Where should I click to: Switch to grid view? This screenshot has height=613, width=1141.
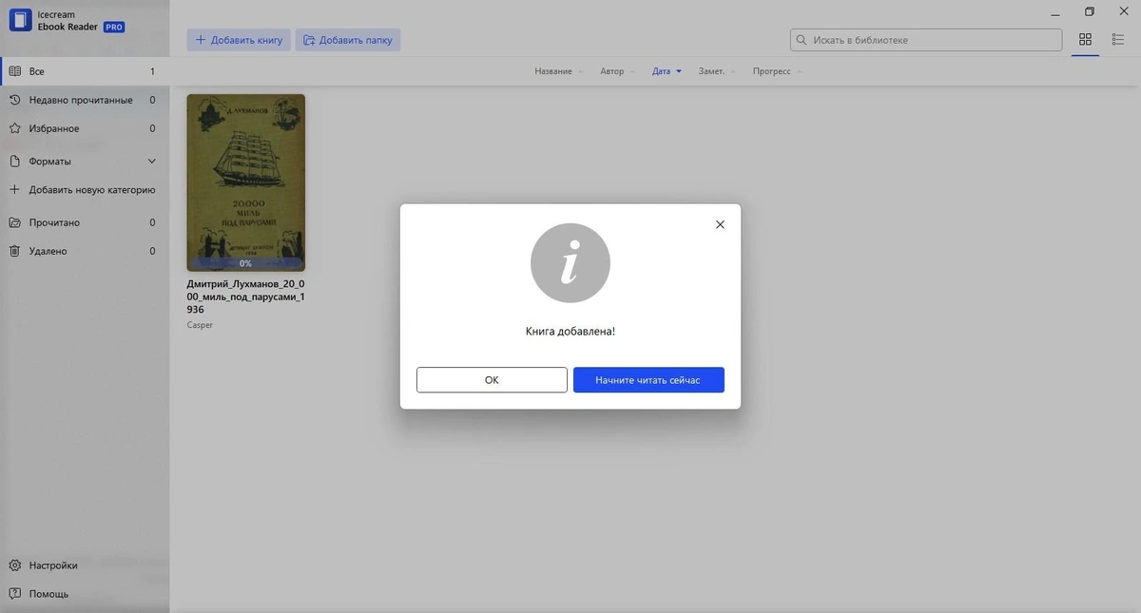[1085, 40]
